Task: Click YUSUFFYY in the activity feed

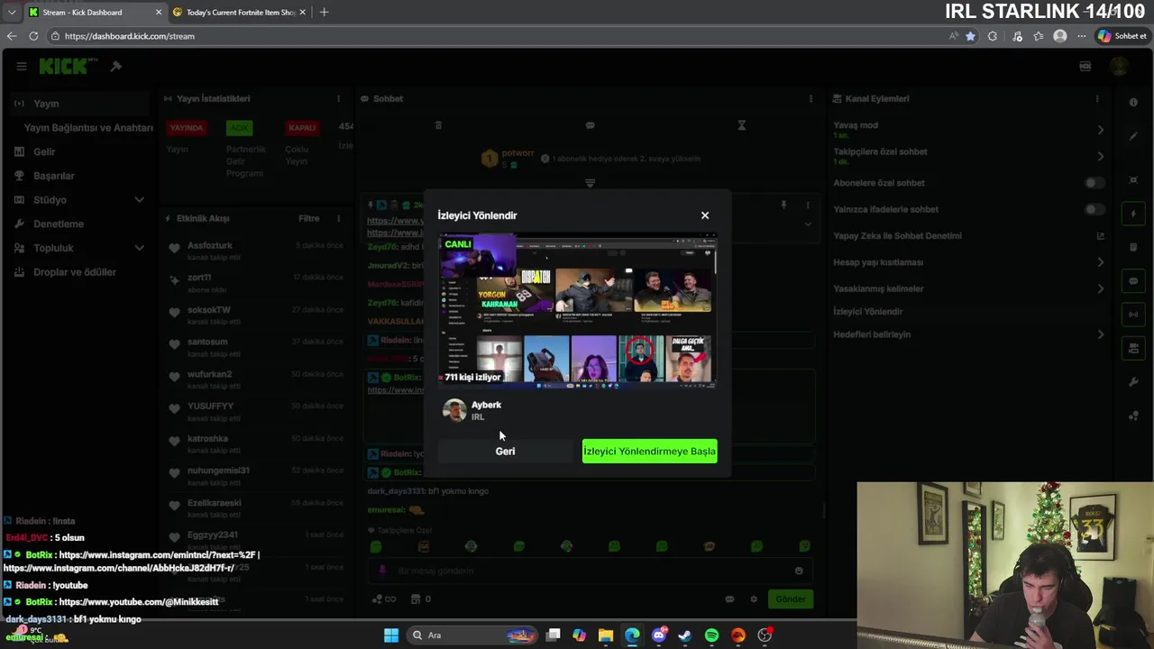Action: point(210,407)
